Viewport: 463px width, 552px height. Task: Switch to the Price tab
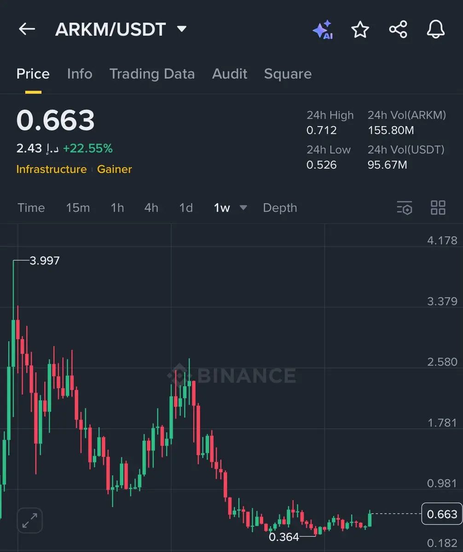click(33, 74)
